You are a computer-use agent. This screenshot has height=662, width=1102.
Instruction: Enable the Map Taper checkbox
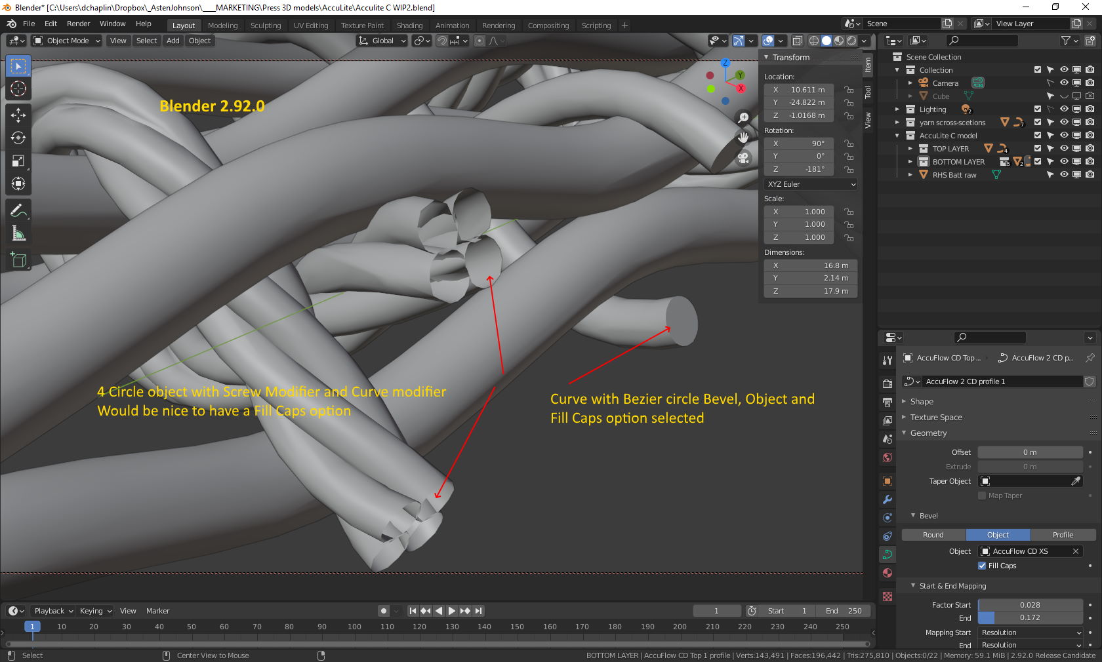click(x=982, y=496)
